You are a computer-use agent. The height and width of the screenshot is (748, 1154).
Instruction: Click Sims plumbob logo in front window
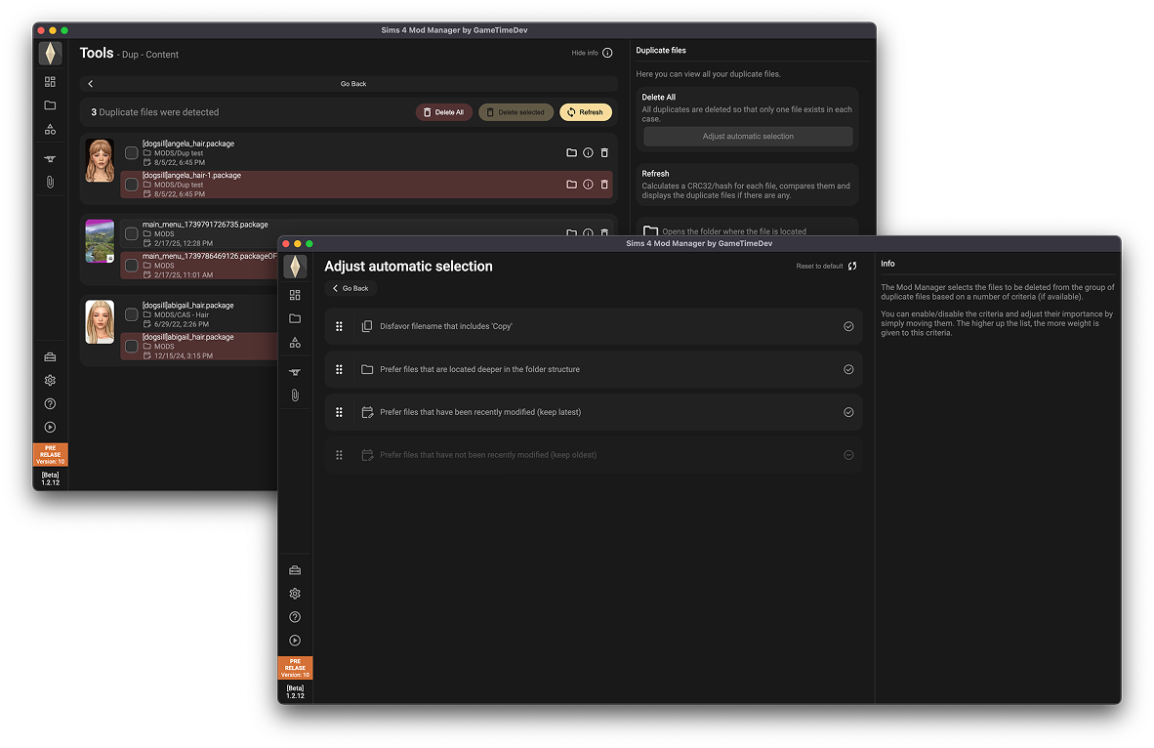pyautogui.click(x=295, y=267)
